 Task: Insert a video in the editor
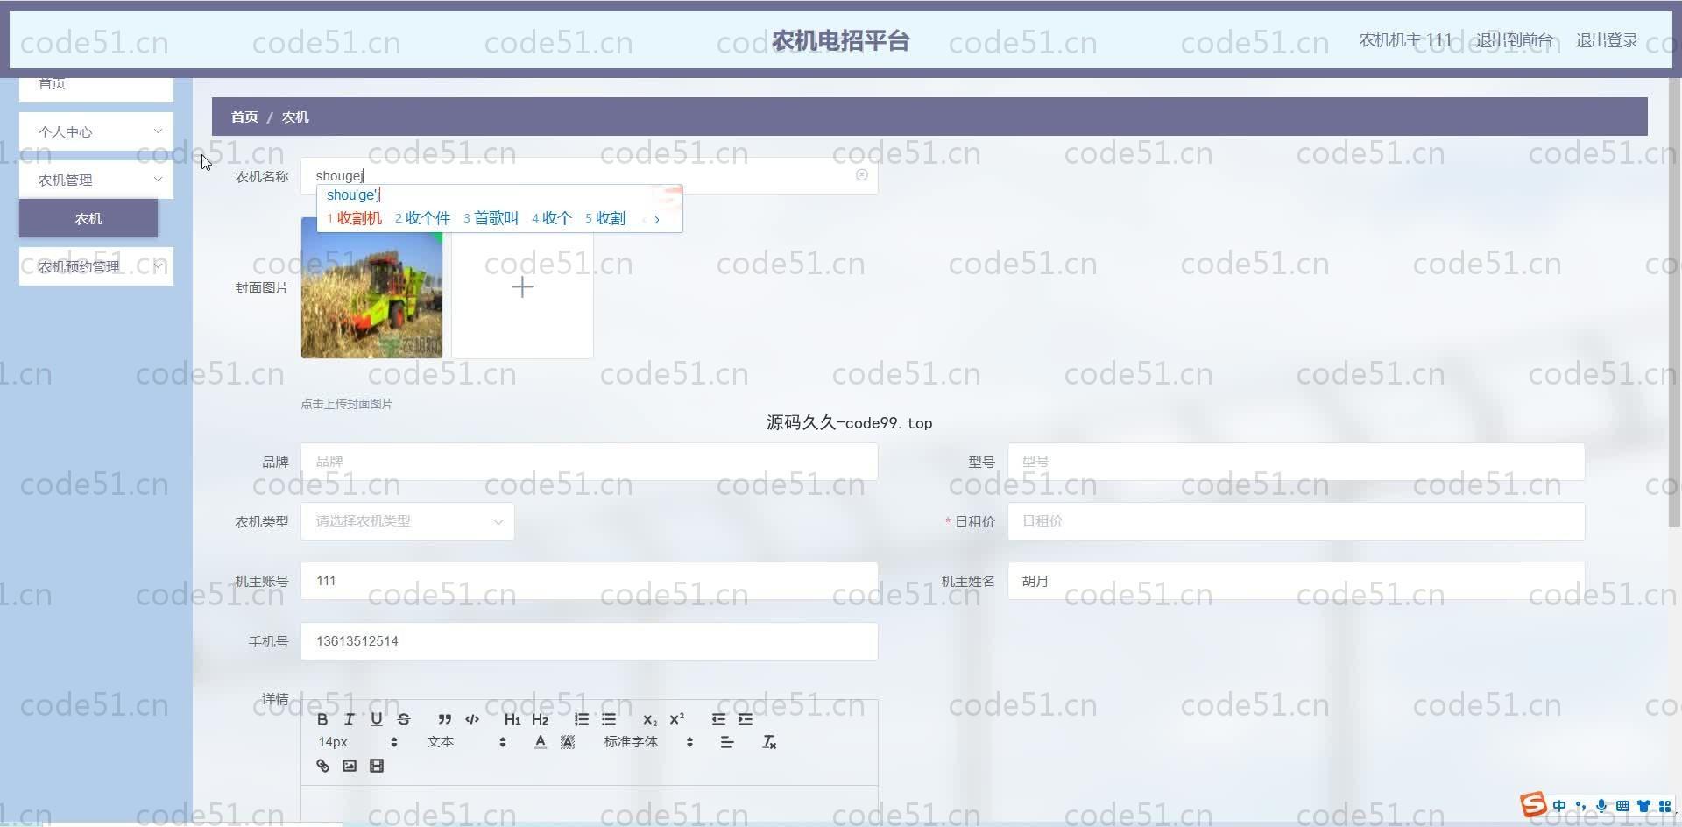click(377, 766)
